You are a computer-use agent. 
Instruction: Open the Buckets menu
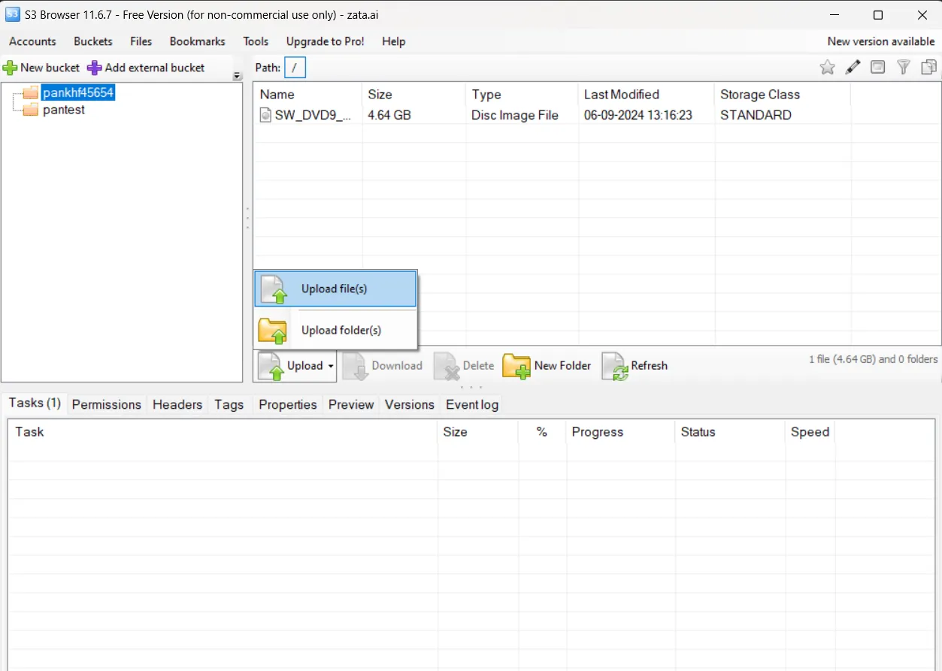click(93, 41)
